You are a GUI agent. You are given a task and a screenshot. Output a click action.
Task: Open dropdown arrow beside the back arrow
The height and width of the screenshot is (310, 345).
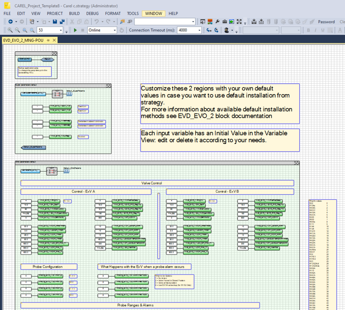pyautogui.click(x=16, y=22)
